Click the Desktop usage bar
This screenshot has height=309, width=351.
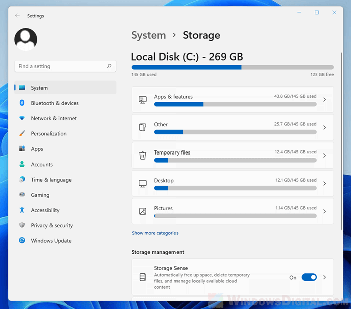pos(236,188)
